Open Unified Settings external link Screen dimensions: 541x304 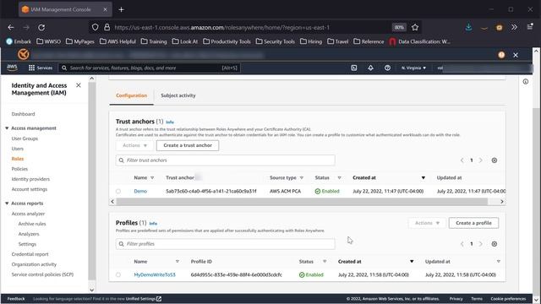pos(144,299)
